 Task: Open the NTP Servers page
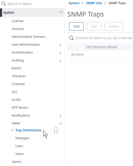click(x=20, y=108)
